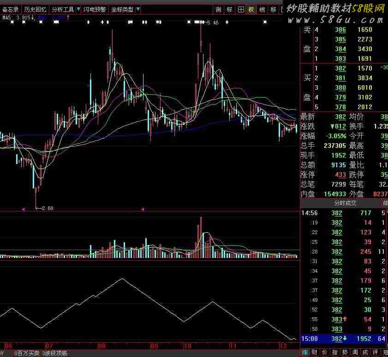Expand the 坐标类型 dropdown arrow
388x357 pixels.
click(138, 9)
